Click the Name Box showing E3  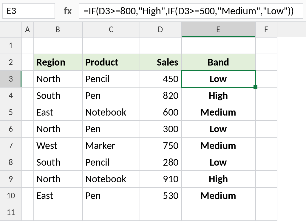point(29,11)
